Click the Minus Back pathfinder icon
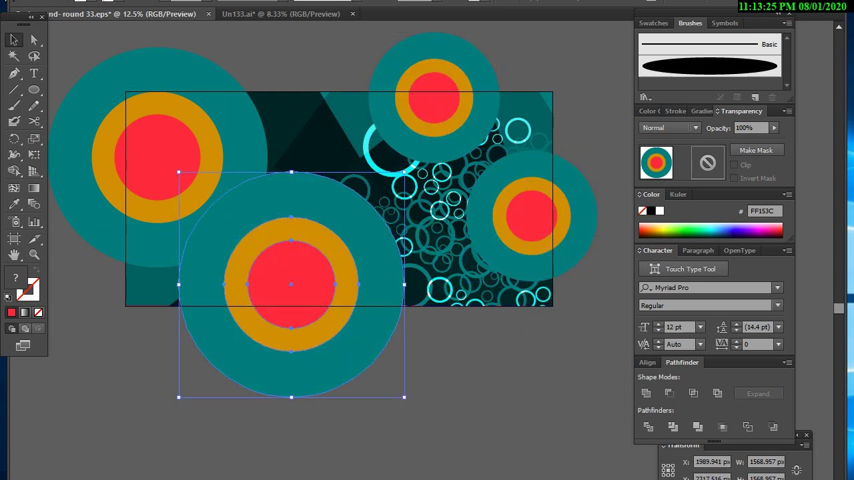The image size is (854, 480). [x=773, y=427]
